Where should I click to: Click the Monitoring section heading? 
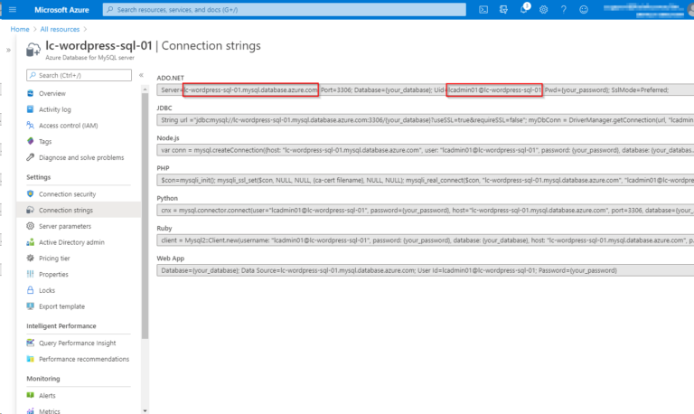click(43, 379)
